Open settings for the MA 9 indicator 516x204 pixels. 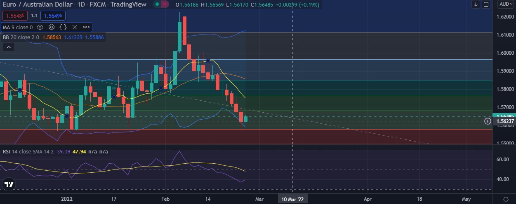click(x=52, y=27)
